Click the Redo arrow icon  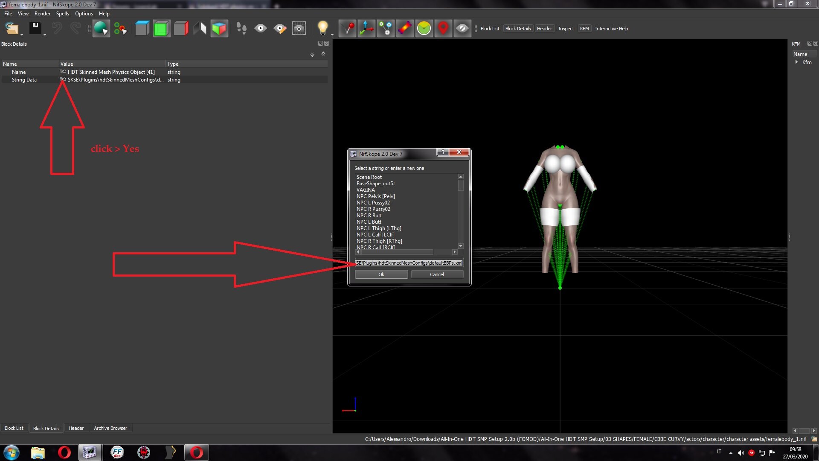click(76, 29)
